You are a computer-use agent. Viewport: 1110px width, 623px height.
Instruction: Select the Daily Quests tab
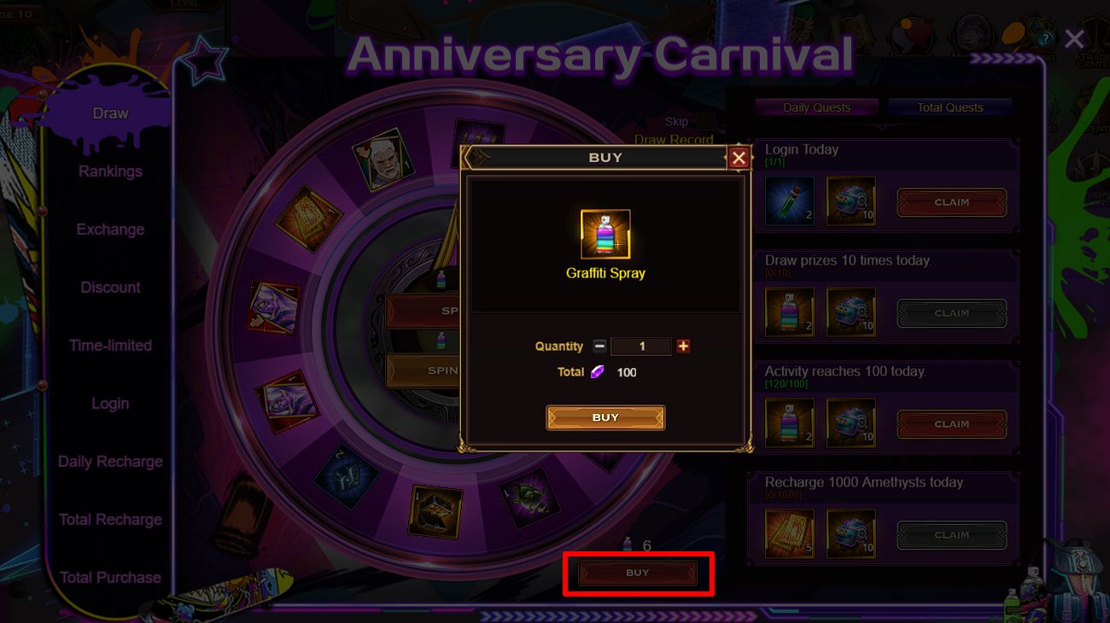pyautogui.click(x=816, y=108)
